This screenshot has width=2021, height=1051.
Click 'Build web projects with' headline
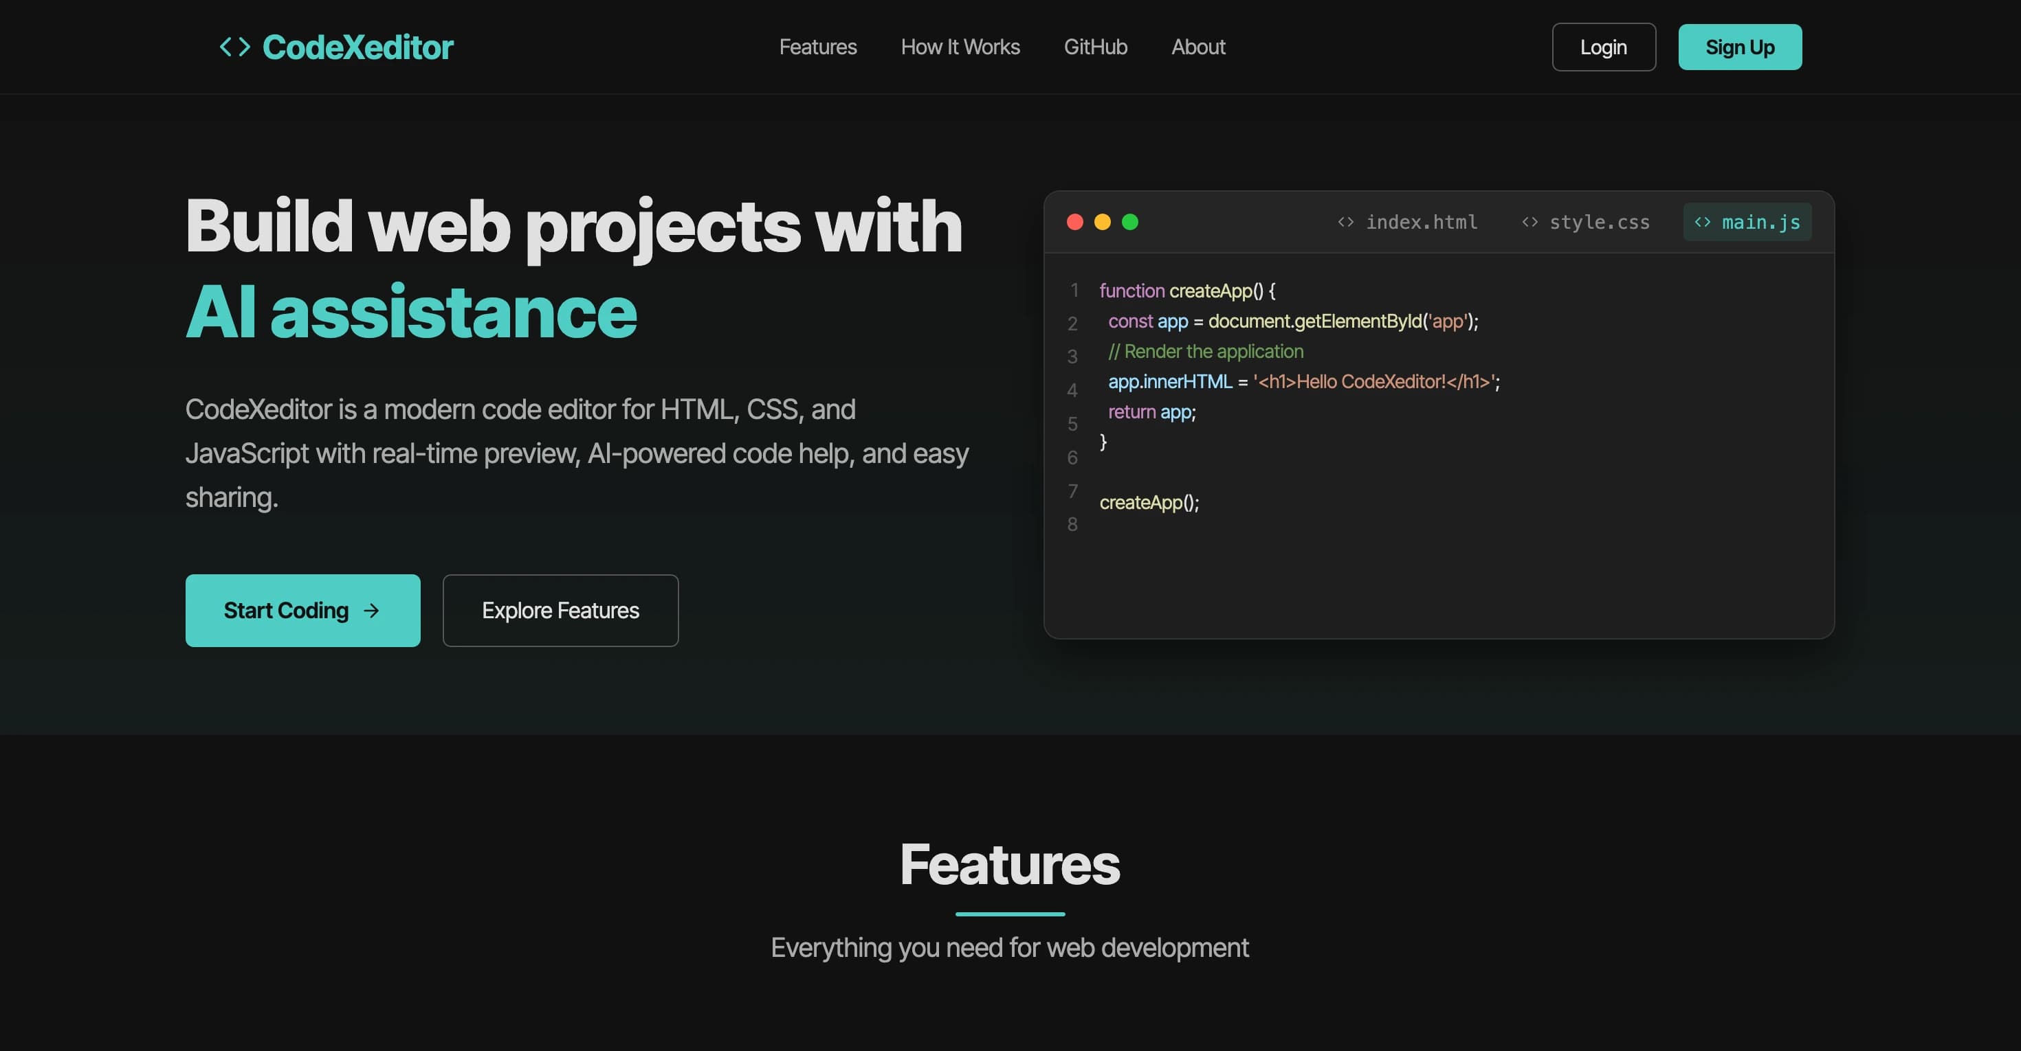pos(573,227)
